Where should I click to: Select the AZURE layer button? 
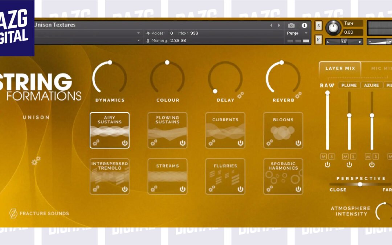pos(372,85)
